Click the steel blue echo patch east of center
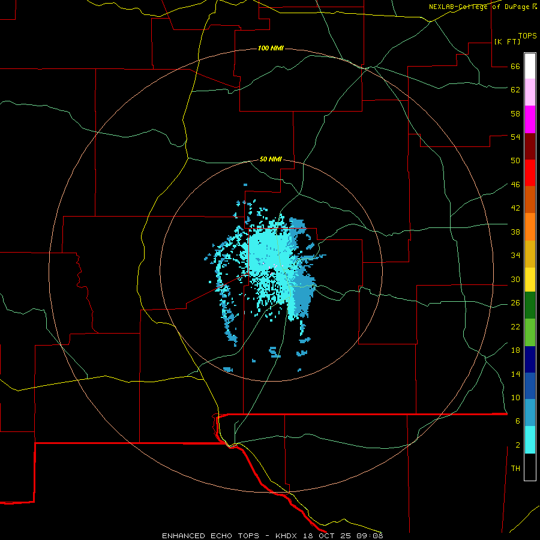540x540 pixels. [303, 293]
